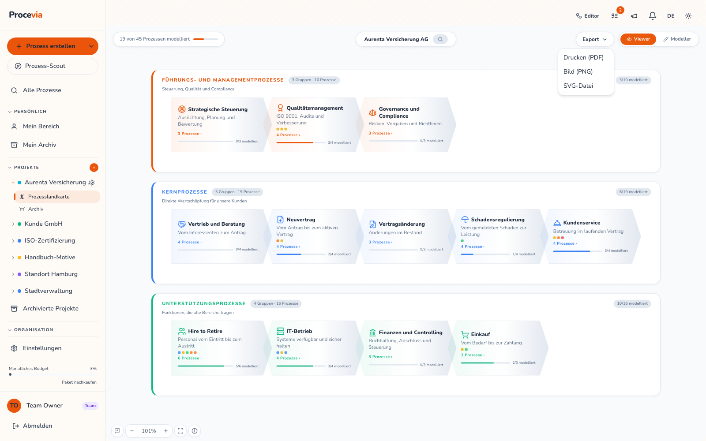Toggle light theme sun icon
Viewport: 706px width, 441px height.
click(x=688, y=16)
